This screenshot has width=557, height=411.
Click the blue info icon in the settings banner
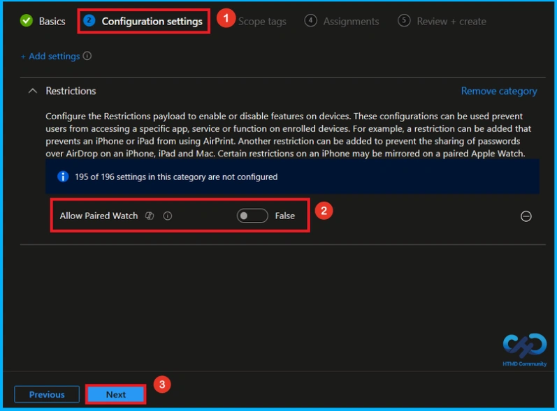(x=63, y=177)
